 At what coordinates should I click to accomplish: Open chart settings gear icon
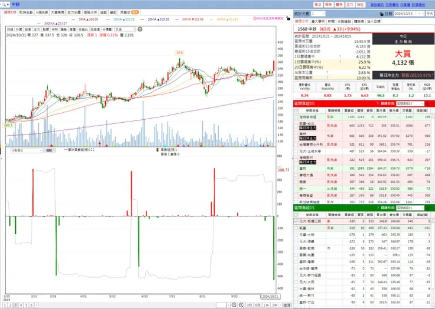(140, 29)
